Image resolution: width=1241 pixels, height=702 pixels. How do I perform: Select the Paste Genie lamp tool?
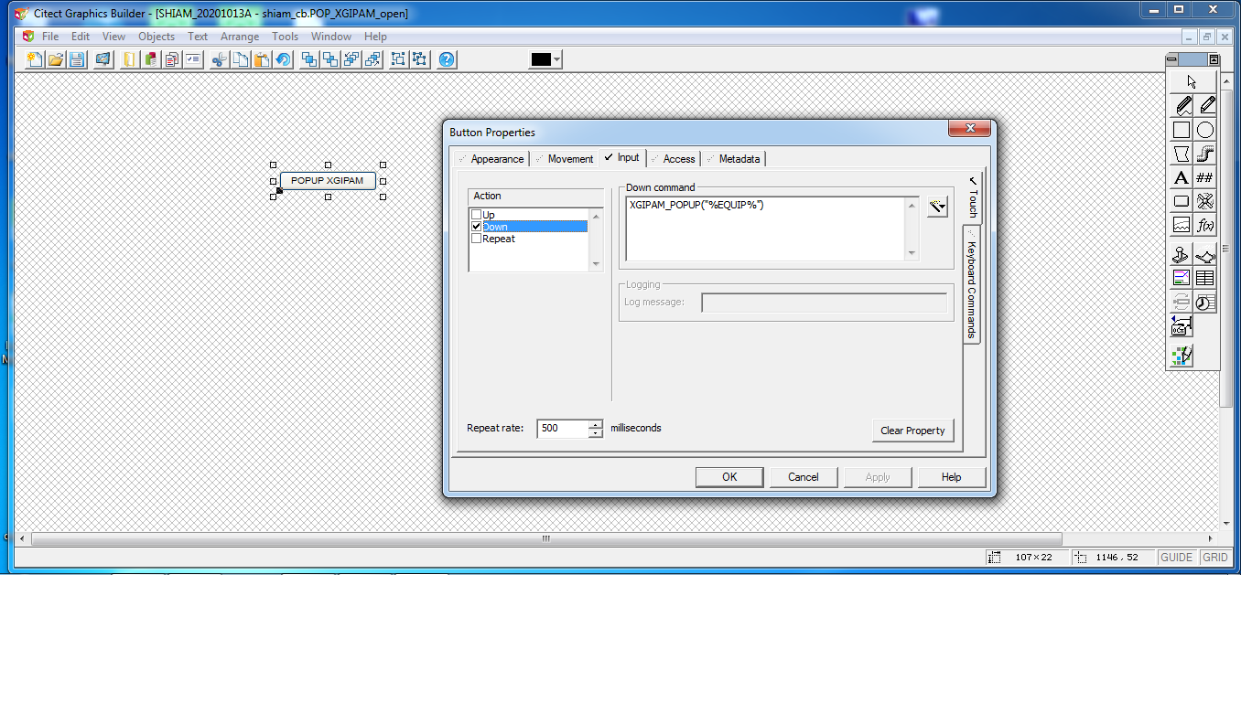[x=1205, y=255]
